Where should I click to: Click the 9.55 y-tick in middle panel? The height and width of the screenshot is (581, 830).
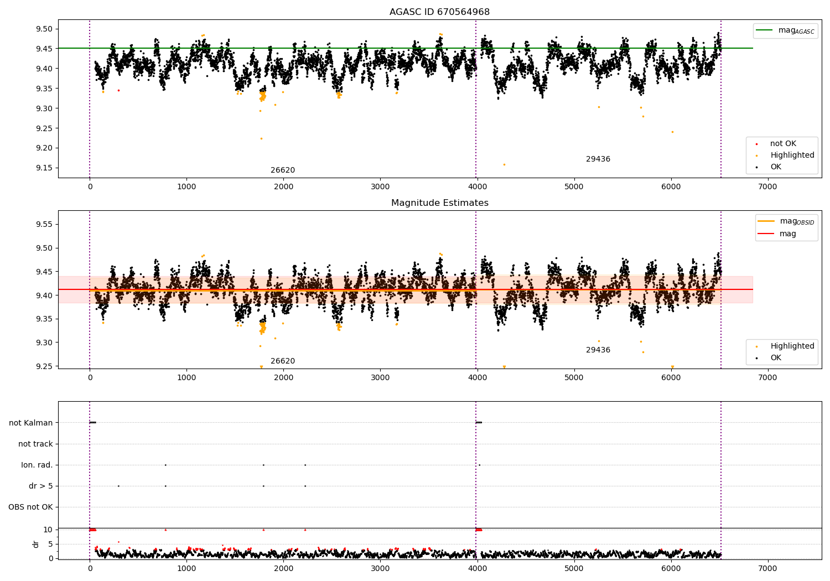[x=44, y=225]
